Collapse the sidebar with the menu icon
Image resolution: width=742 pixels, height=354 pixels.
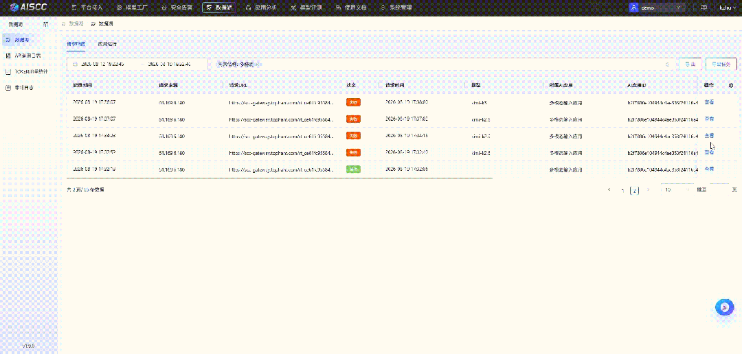[x=45, y=23]
